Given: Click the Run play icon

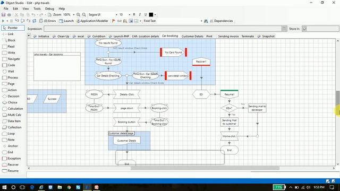Looking at the screenshot, I should [3, 21].
